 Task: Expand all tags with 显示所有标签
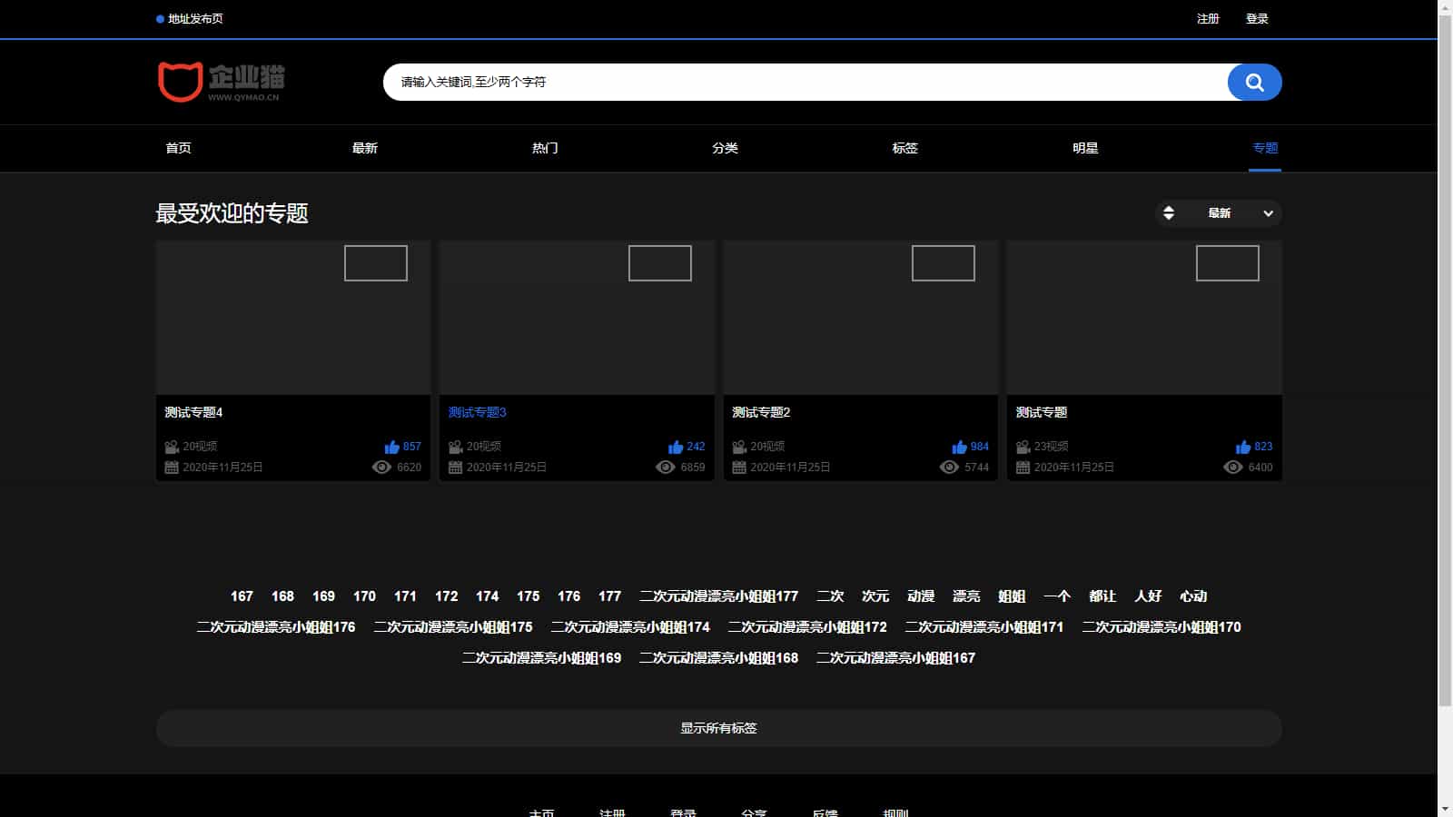(718, 728)
